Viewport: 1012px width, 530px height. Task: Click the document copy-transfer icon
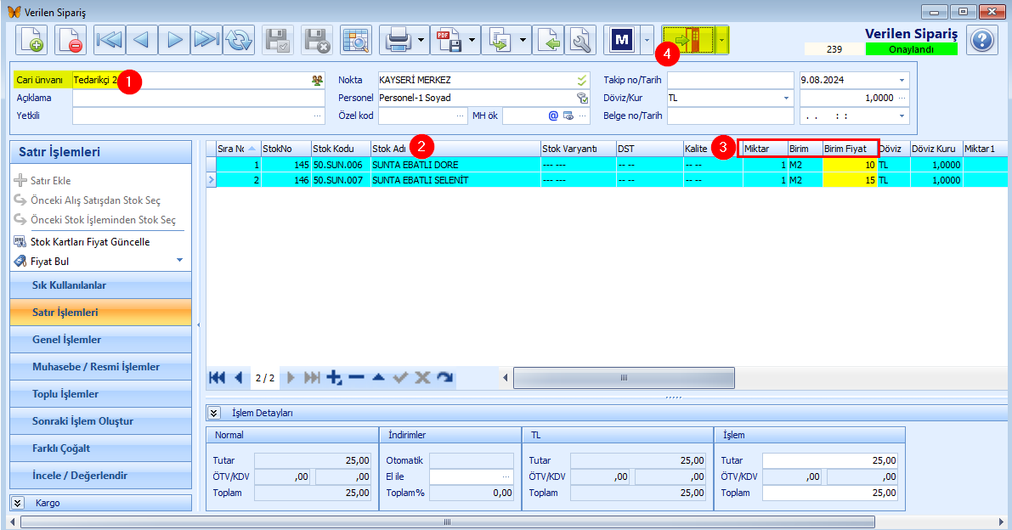click(x=500, y=40)
